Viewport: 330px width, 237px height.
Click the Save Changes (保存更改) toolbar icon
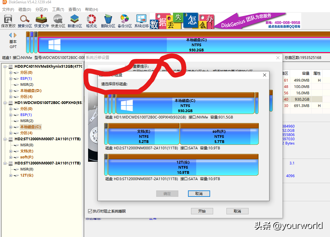[x=8, y=21]
